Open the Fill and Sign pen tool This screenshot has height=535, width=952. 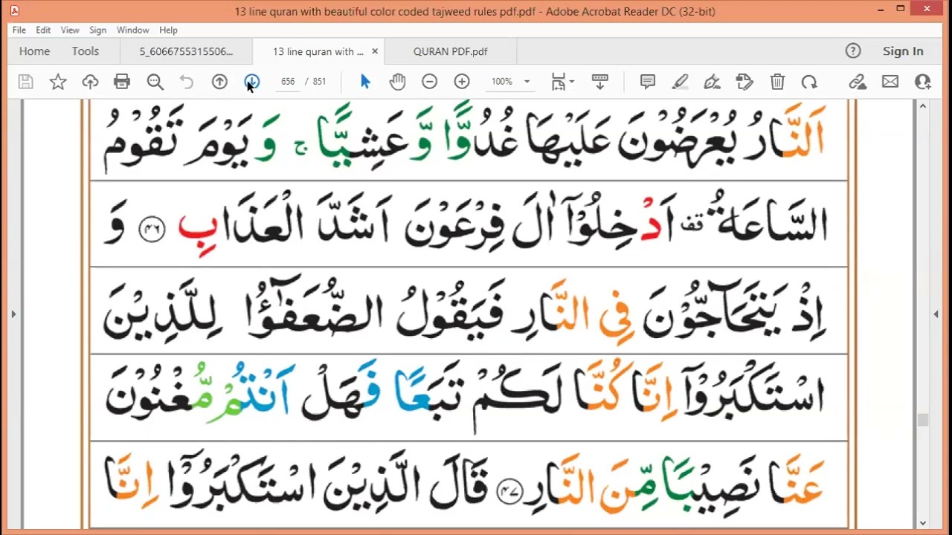(713, 82)
